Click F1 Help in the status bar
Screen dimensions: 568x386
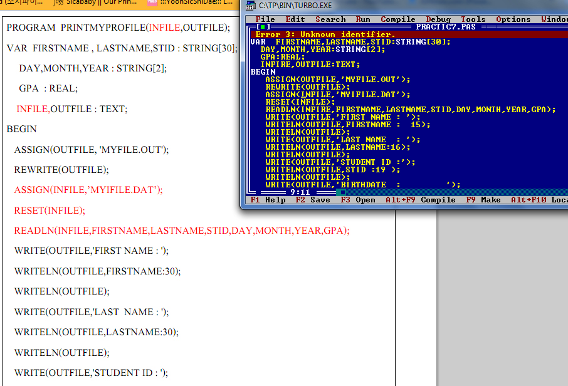pyautogui.click(x=268, y=200)
